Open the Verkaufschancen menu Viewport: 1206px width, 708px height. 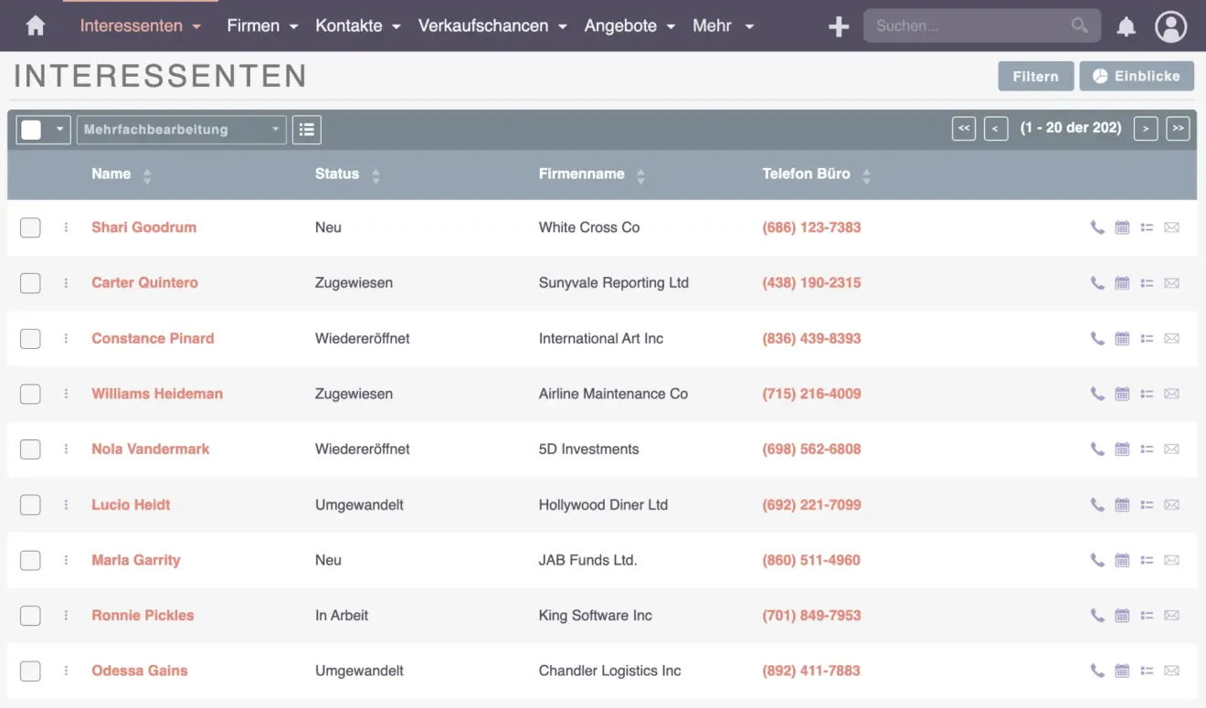tap(492, 26)
